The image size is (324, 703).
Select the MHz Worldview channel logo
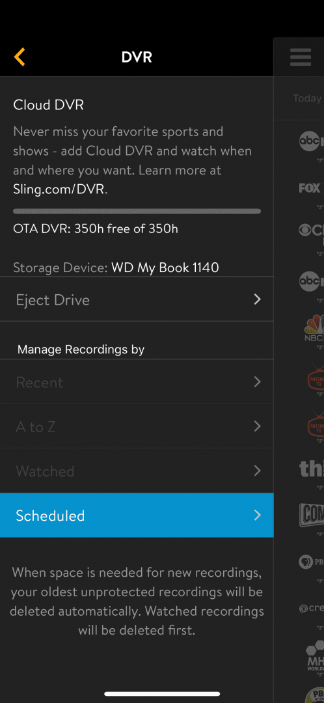coord(315,655)
